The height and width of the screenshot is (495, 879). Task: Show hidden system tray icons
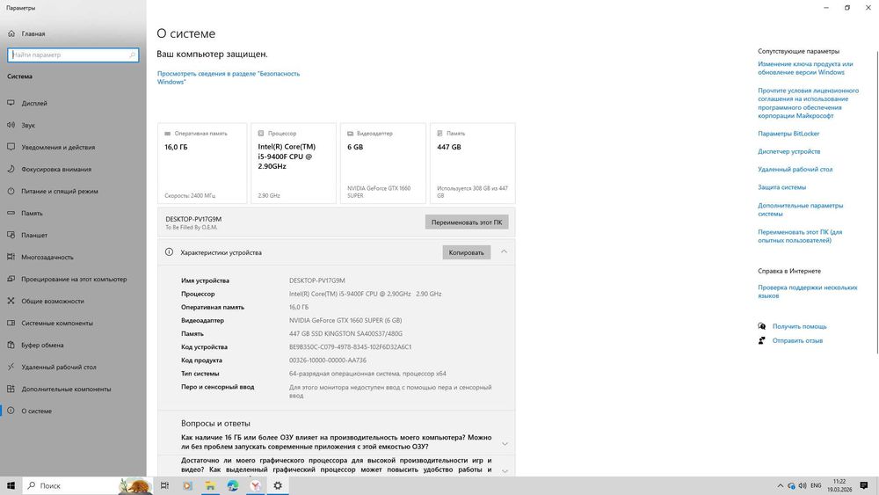[780, 485]
